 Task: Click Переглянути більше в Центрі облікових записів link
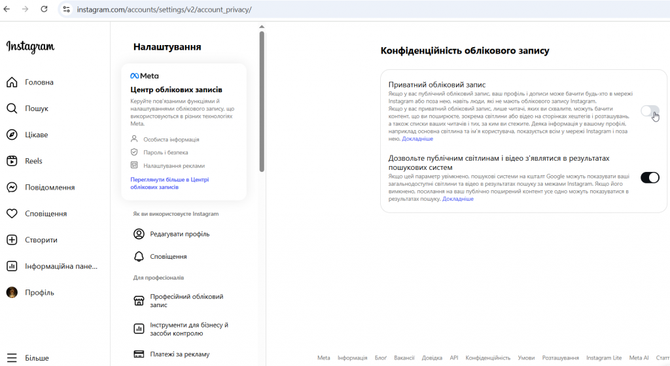pos(169,183)
